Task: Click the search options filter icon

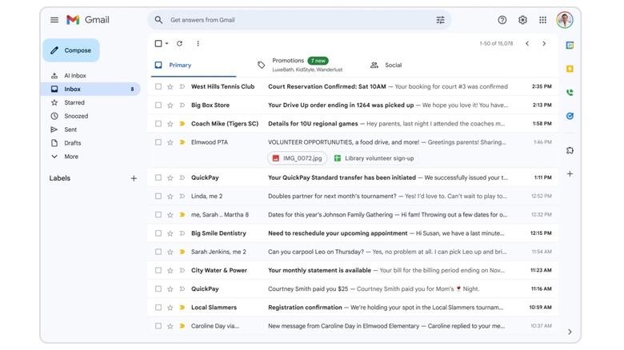Action: 440,20
